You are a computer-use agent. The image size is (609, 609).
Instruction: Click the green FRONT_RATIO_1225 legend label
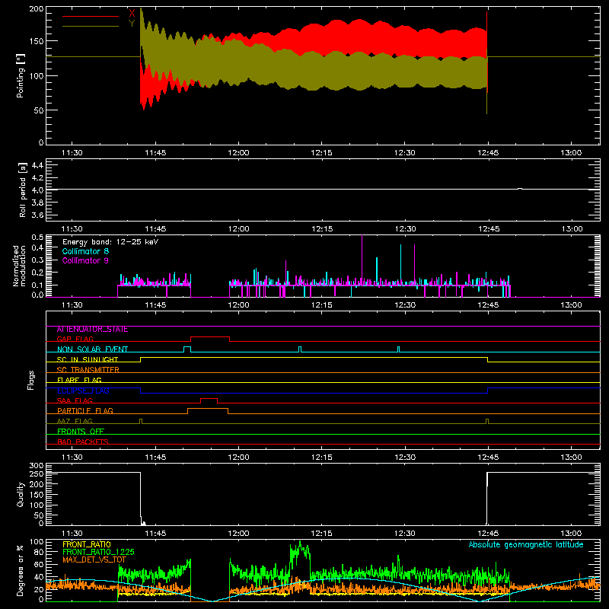click(98, 552)
